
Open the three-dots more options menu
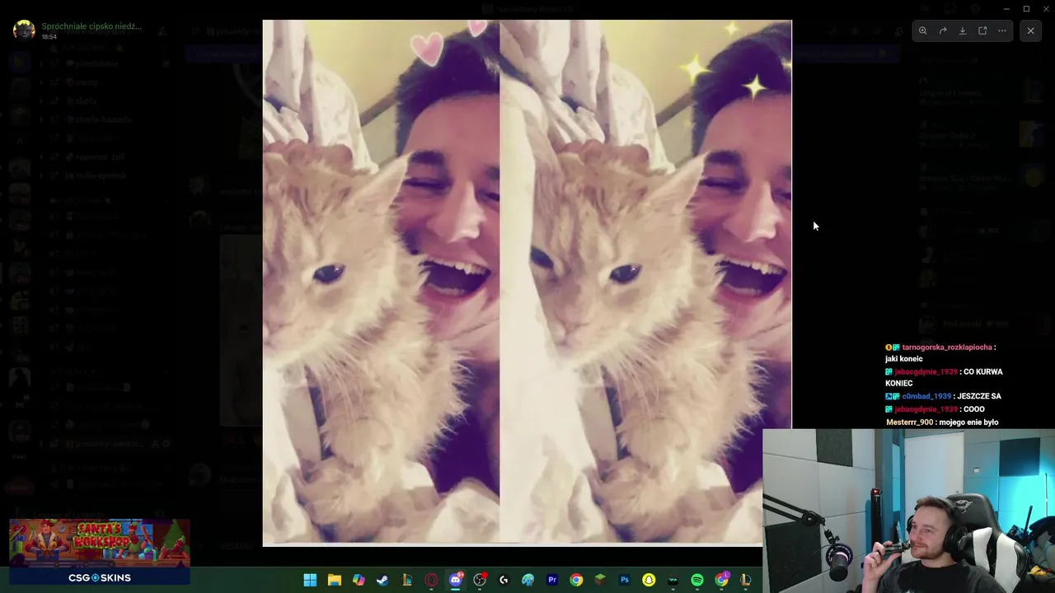(x=1002, y=30)
